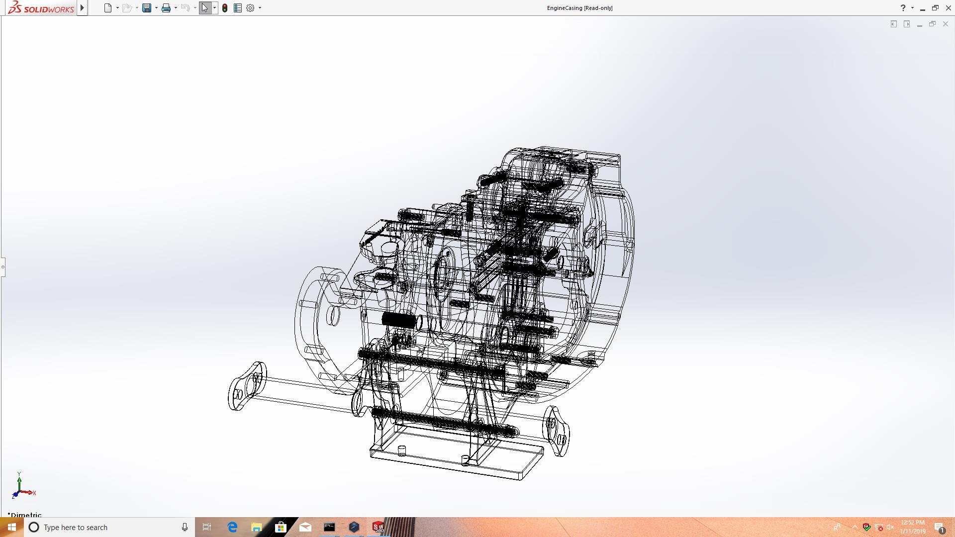Collapse the left panel viewport icon
This screenshot has width=955, height=537.
(893, 24)
